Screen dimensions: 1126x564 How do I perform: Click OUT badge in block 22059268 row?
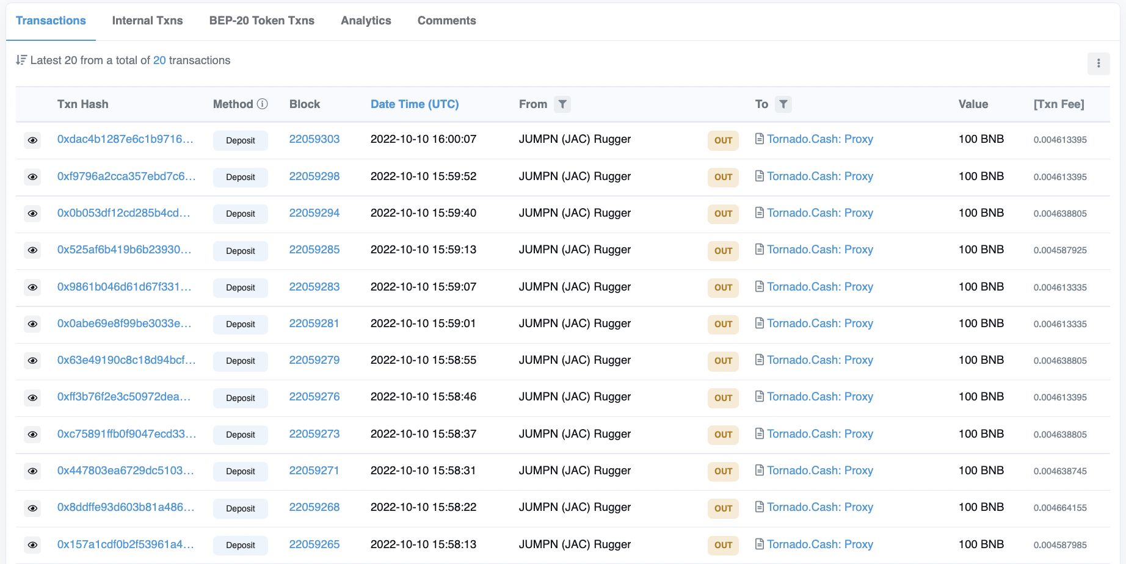coord(724,508)
